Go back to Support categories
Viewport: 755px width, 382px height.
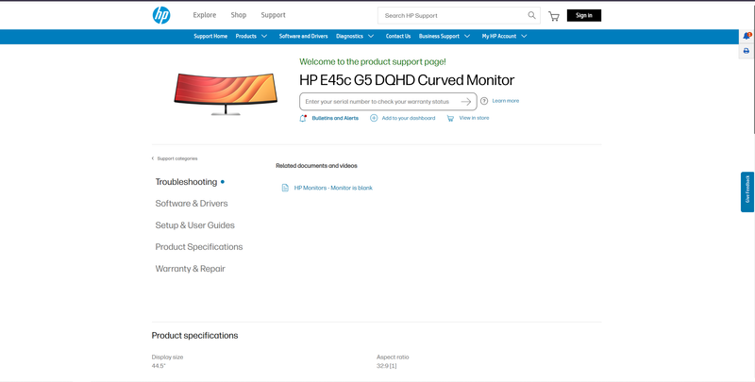(x=177, y=158)
